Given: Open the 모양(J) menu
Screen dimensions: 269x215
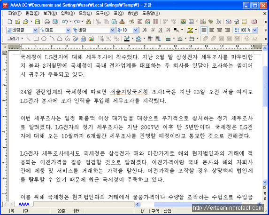Looking at the screenshot, I should click(85, 13).
